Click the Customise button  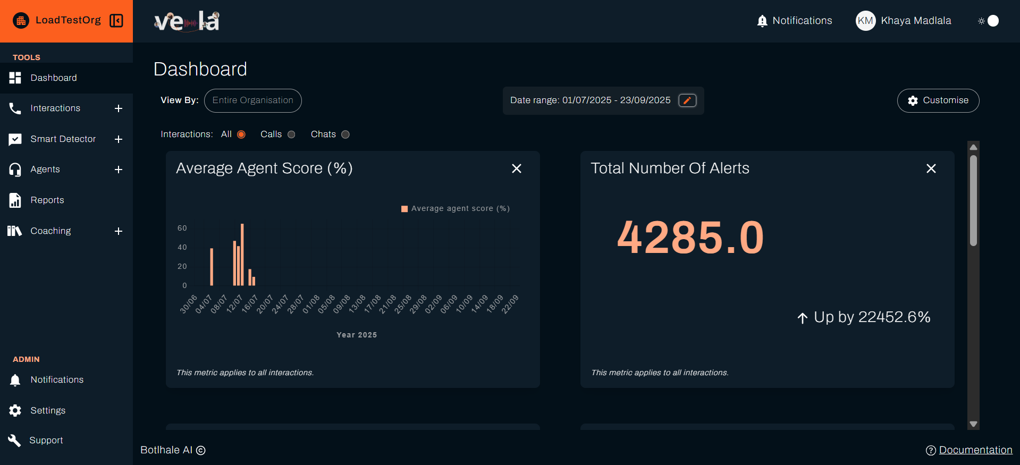[938, 100]
